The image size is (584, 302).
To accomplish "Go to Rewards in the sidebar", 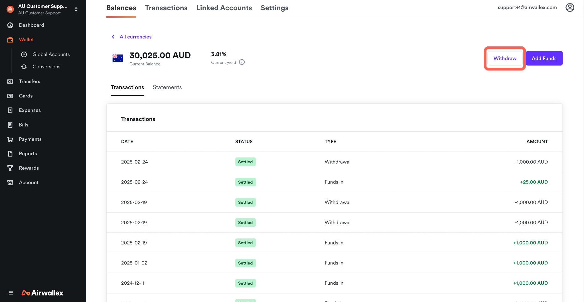I will coord(29,168).
